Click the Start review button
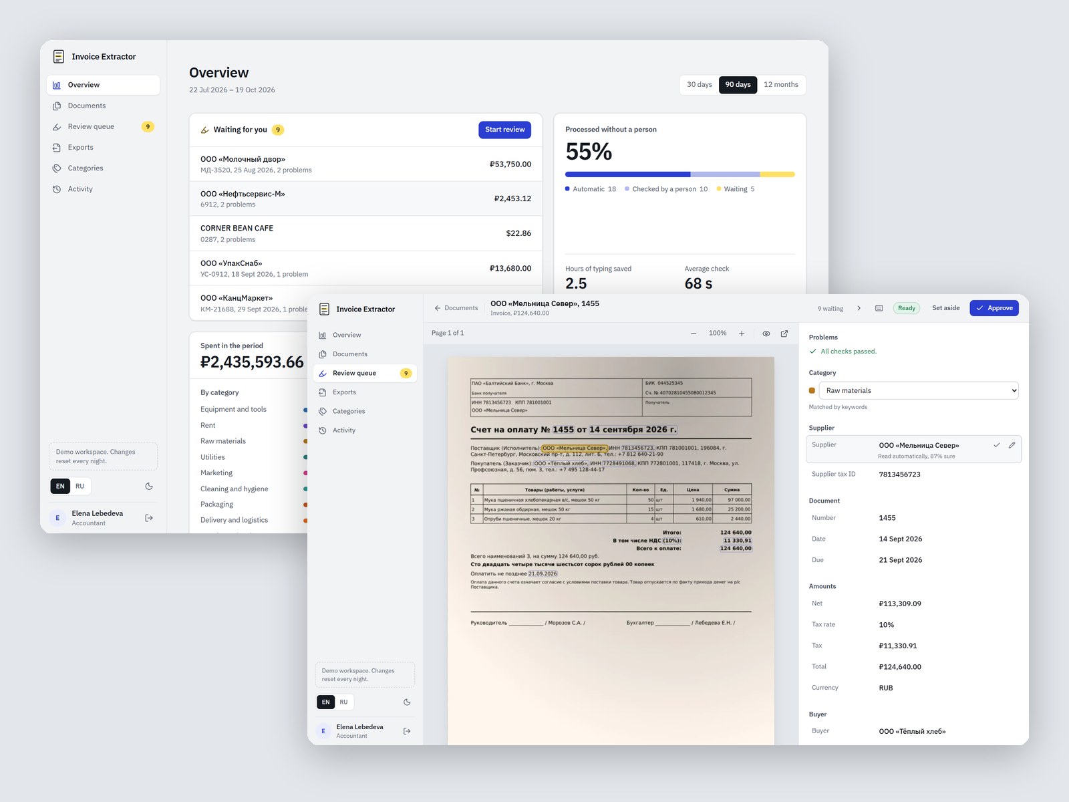This screenshot has height=802, width=1069. click(505, 130)
